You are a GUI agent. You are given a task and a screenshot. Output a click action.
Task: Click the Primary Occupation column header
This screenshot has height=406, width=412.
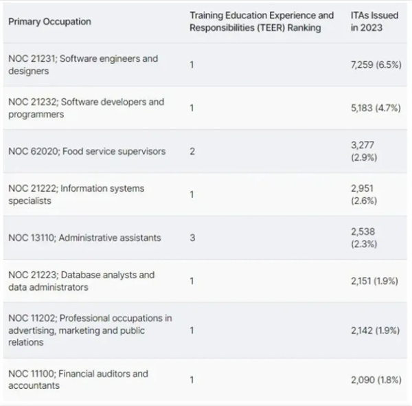[49, 21]
